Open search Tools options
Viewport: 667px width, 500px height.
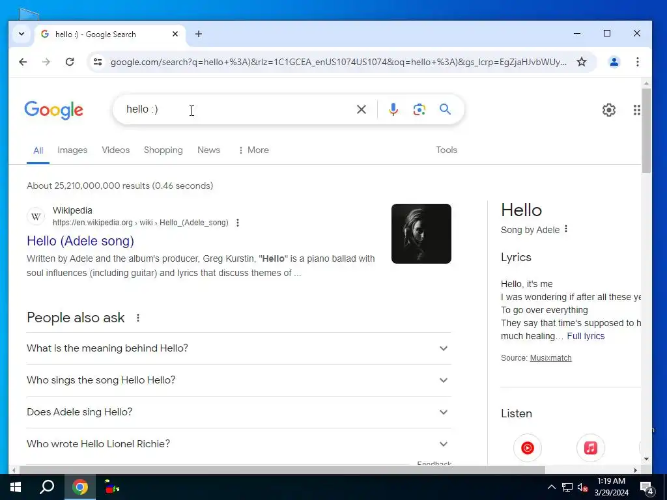446,150
